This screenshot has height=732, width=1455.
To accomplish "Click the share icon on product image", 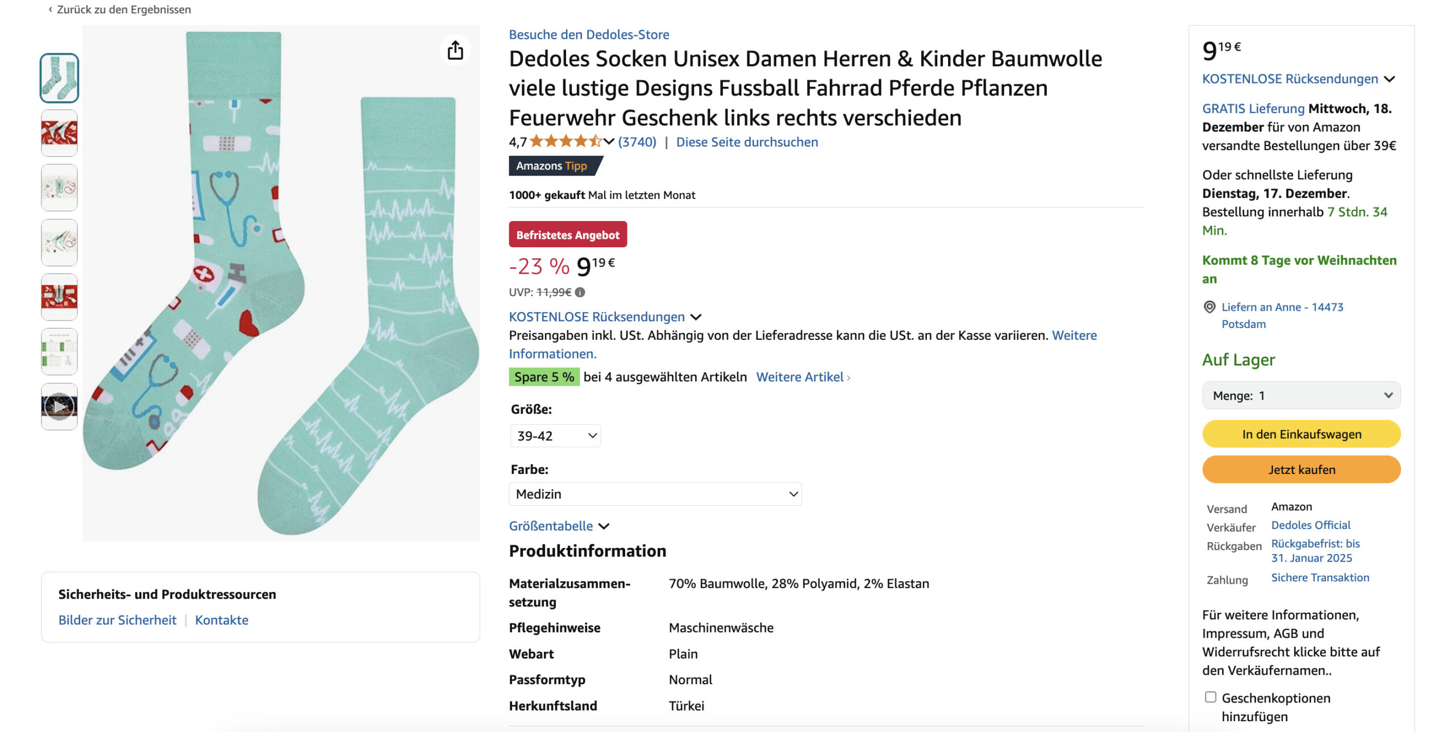I will tap(455, 50).
